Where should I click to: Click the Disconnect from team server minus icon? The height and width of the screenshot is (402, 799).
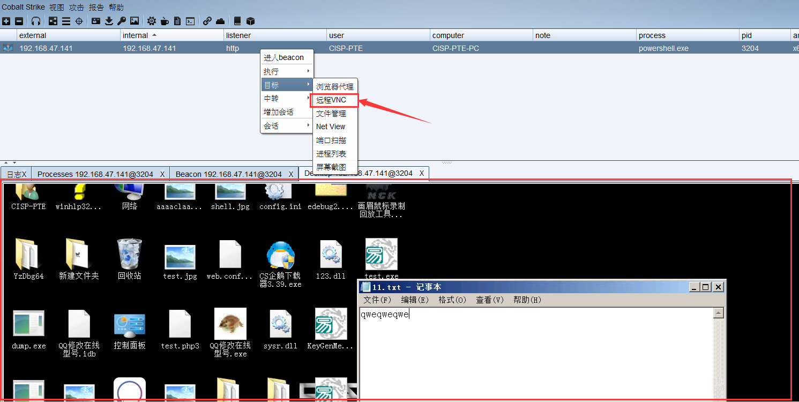19,21
